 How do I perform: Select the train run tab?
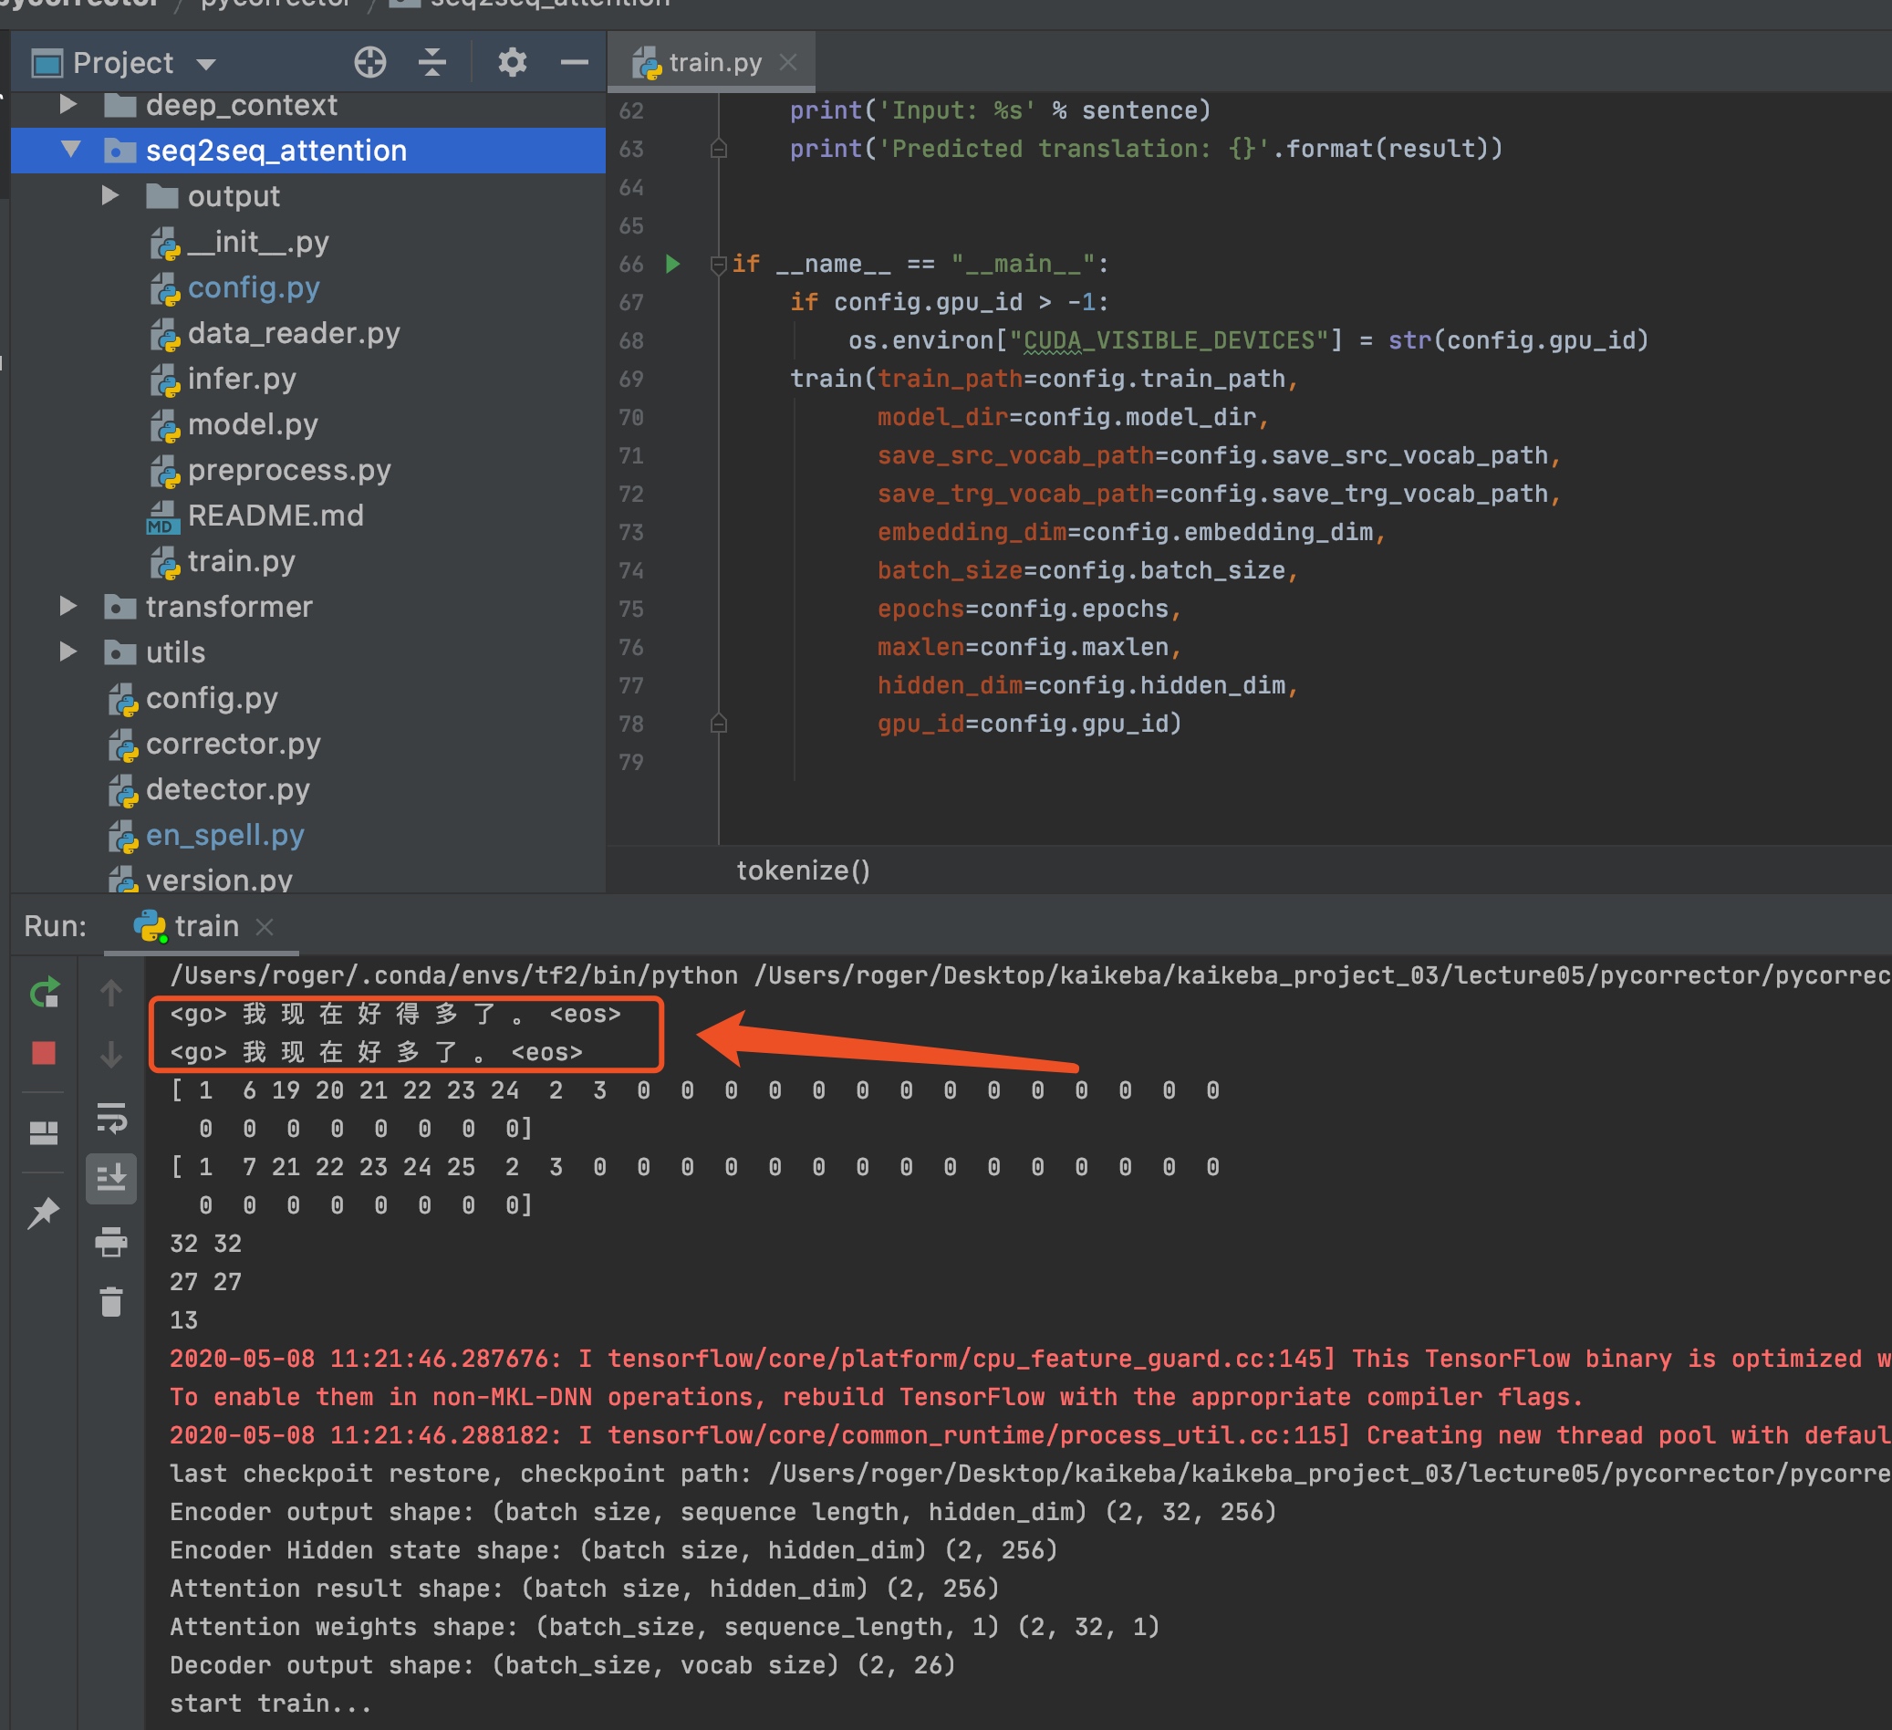205,926
